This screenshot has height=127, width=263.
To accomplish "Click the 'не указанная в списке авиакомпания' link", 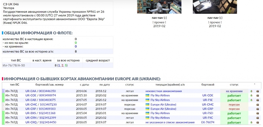I will pyautogui.click(x=170, y=122).
